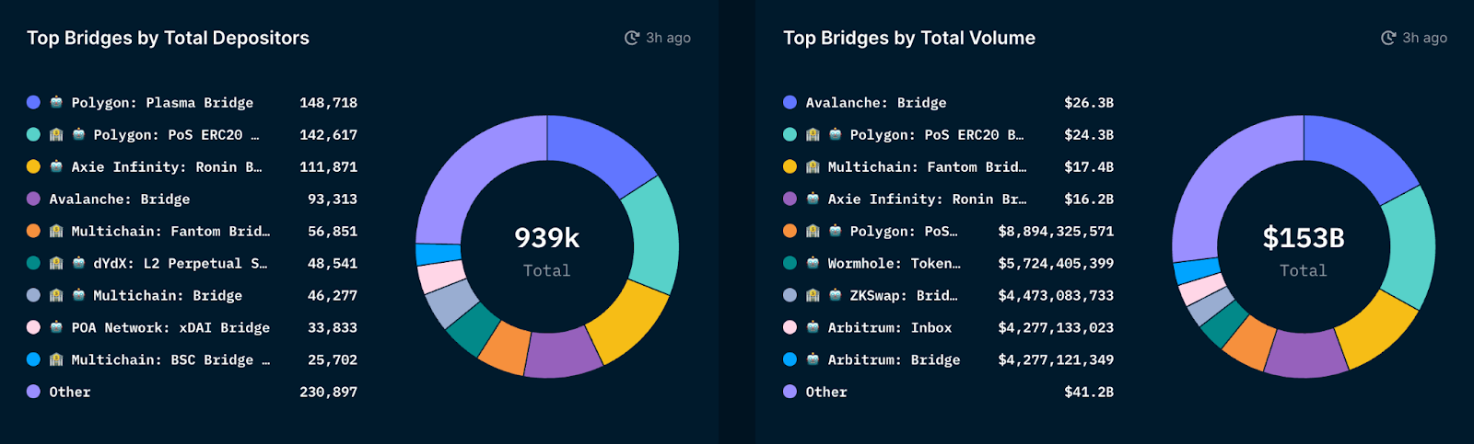Click value $4,473,083,733
Image resolution: width=1474 pixels, height=444 pixels.
[x=1056, y=295]
